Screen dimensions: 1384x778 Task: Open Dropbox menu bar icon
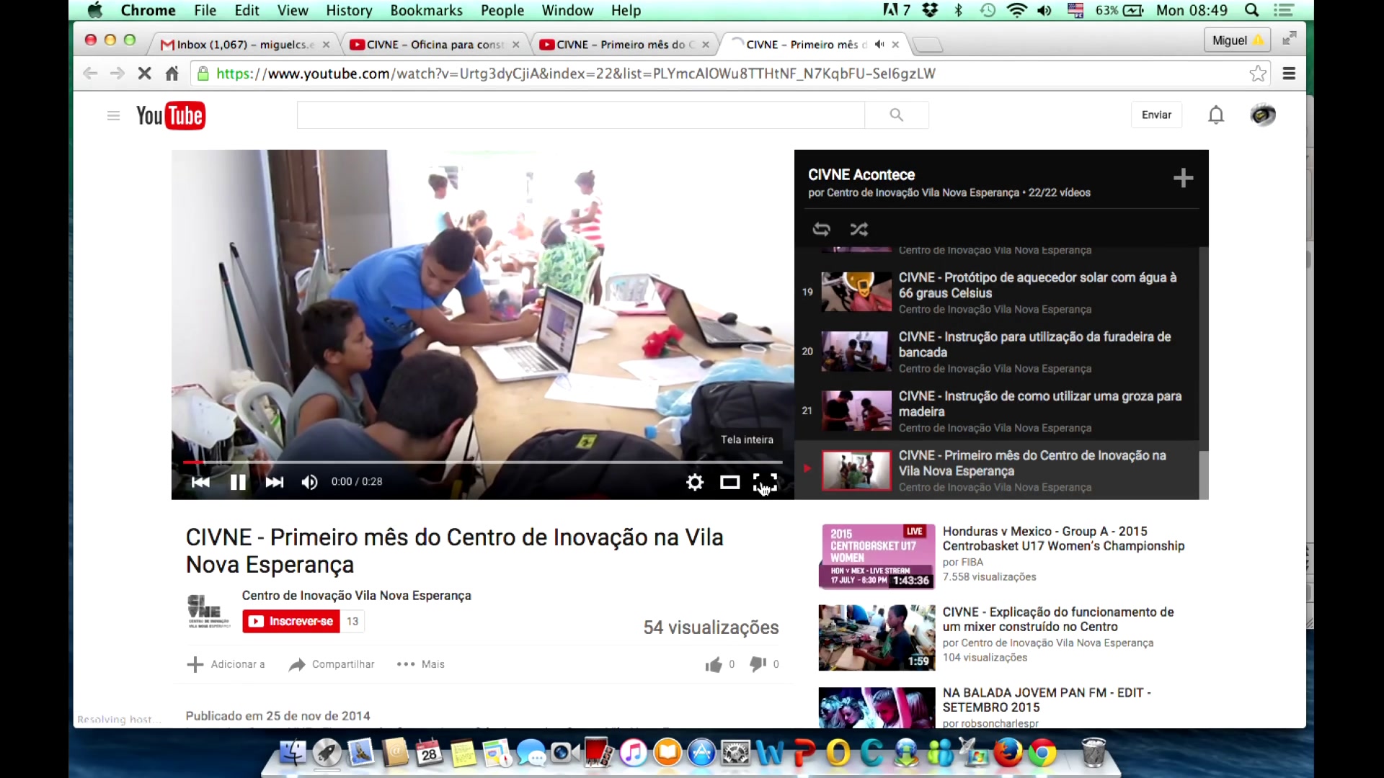931,10
